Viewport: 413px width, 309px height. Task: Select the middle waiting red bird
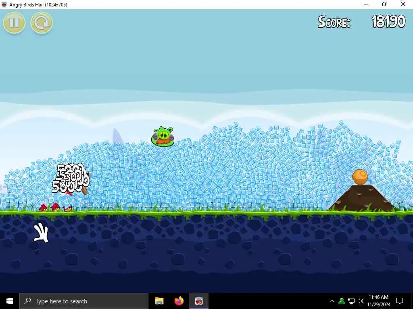coord(56,207)
